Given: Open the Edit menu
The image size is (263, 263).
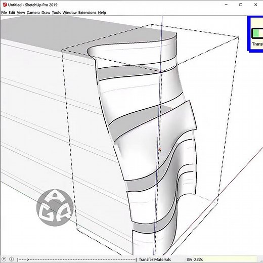Looking at the screenshot, I should tap(12, 13).
